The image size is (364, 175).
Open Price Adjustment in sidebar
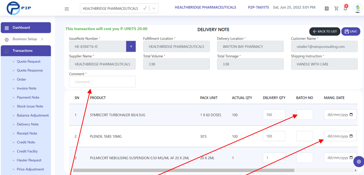31,169
